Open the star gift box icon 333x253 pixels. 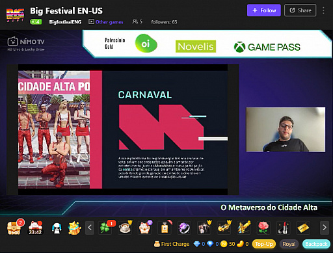point(74,228)
